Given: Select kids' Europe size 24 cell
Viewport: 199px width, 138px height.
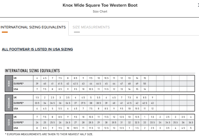Looking at the screenshot, I should (37, 122).
